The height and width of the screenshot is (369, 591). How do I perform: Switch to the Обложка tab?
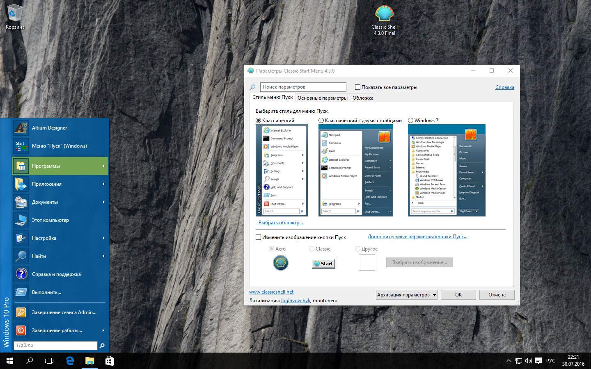tap(363, 98)
